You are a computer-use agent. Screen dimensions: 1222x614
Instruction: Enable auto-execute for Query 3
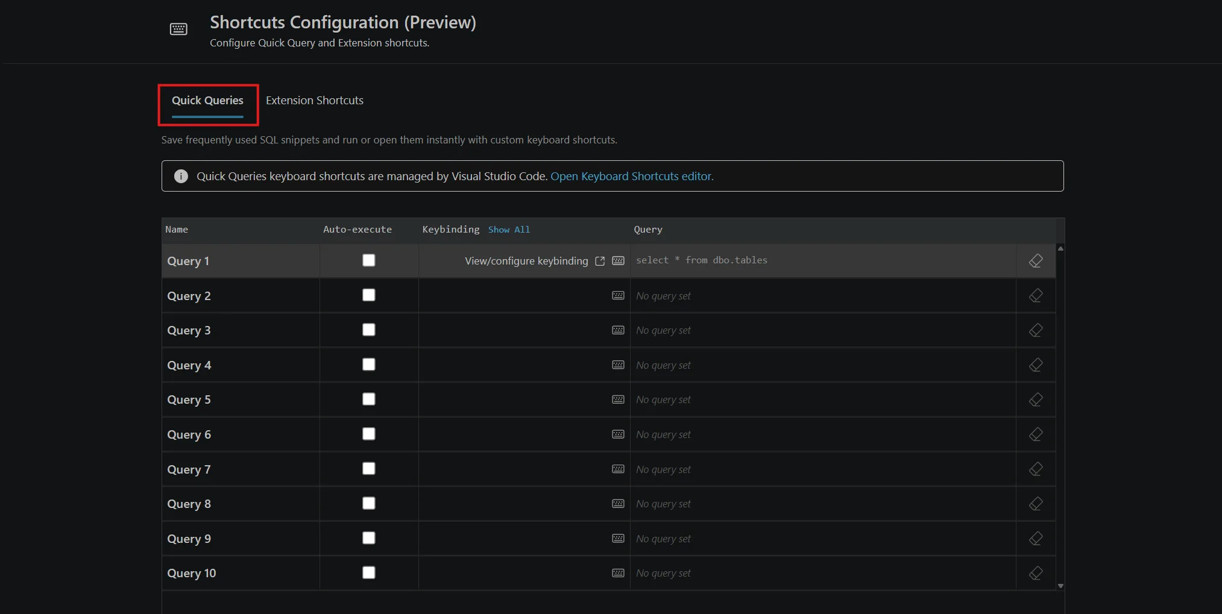coord(369,330)
